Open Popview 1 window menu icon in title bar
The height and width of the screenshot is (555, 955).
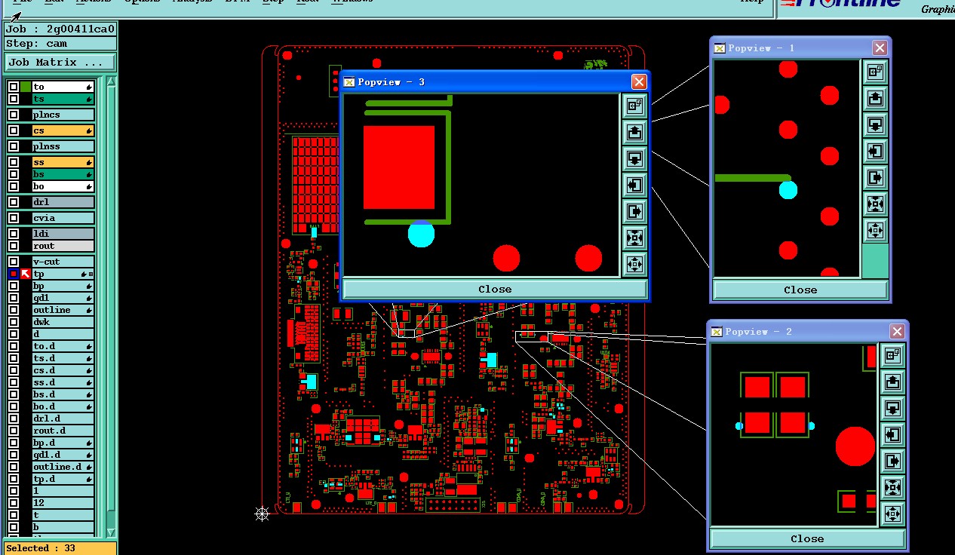click(720, 48)
